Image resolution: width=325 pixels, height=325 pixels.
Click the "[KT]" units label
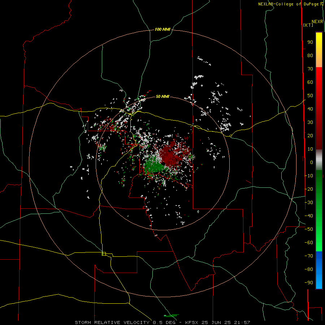point(308,25)
